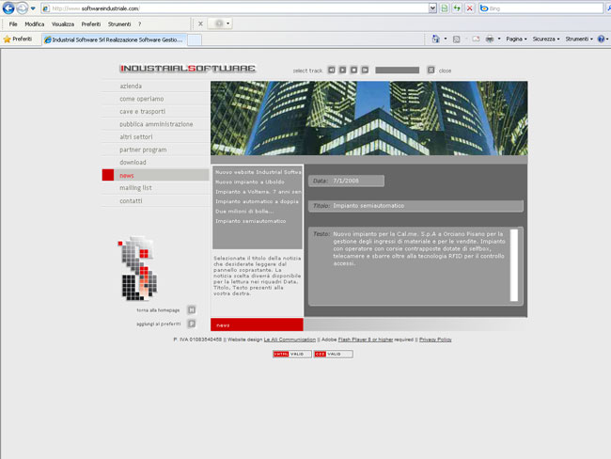Refresh the page with green arrows icon

(457, 8)
